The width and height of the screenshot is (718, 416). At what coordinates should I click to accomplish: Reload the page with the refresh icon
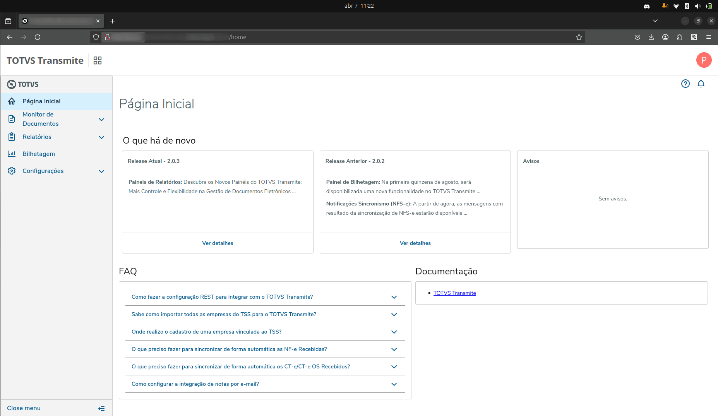(x=38, y=37)
